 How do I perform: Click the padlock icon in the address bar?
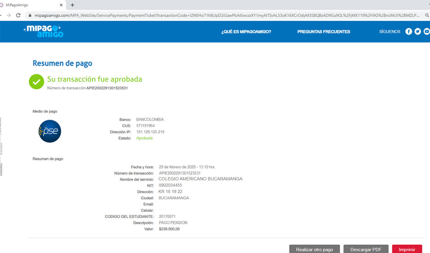pyautogui.click(x=30, y=16)
